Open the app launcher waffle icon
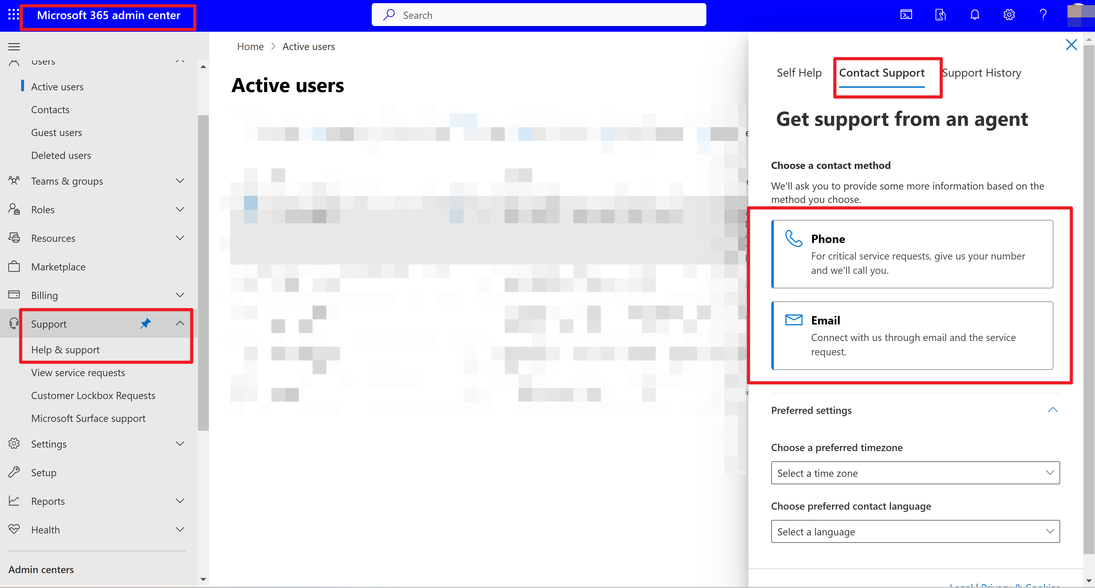The image size is (1095, 588). 14,15
